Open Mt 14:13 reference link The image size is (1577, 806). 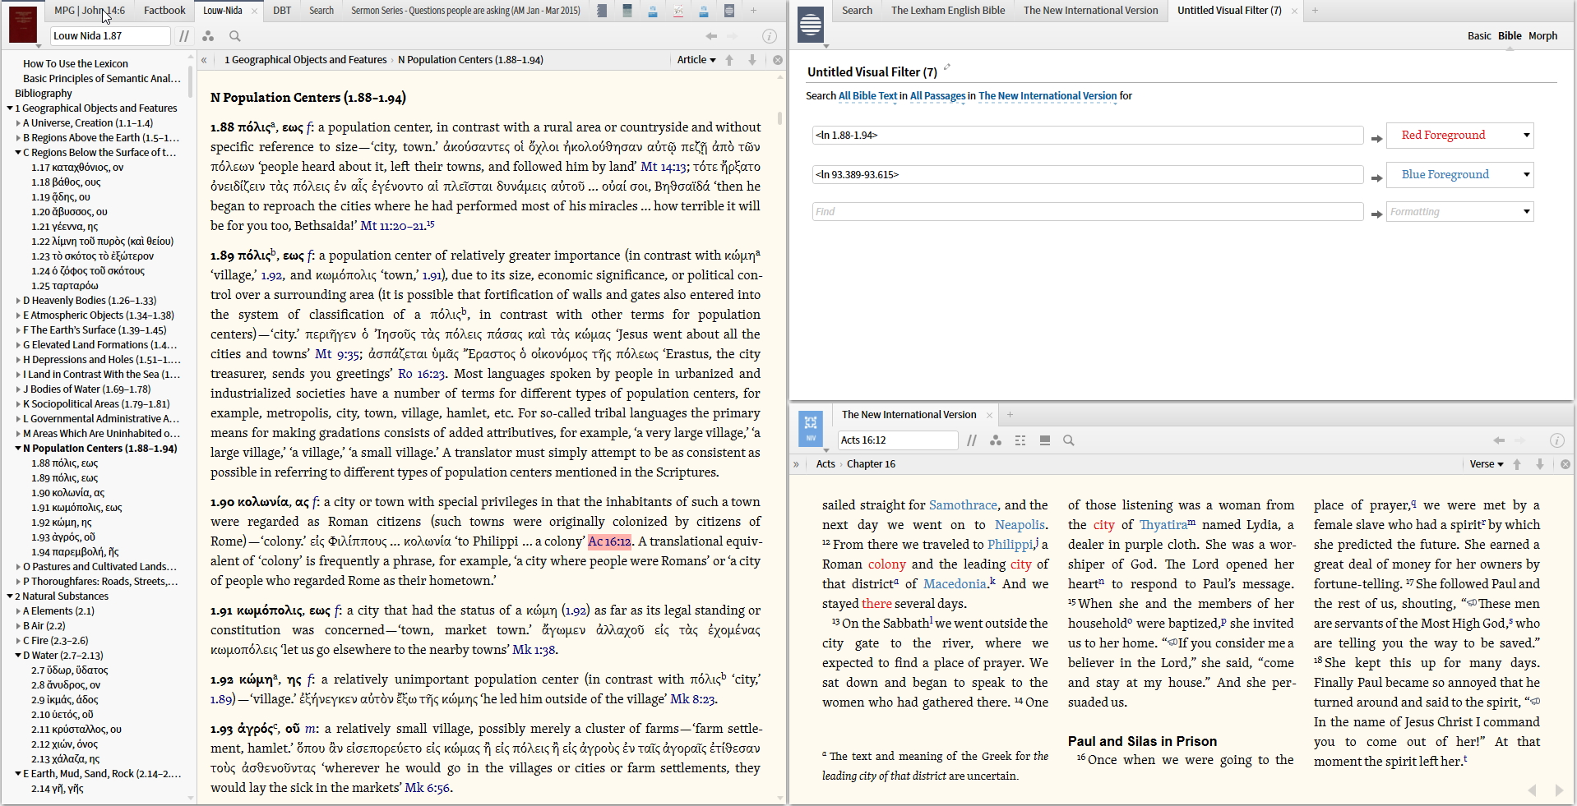click(x=664, y=167)
